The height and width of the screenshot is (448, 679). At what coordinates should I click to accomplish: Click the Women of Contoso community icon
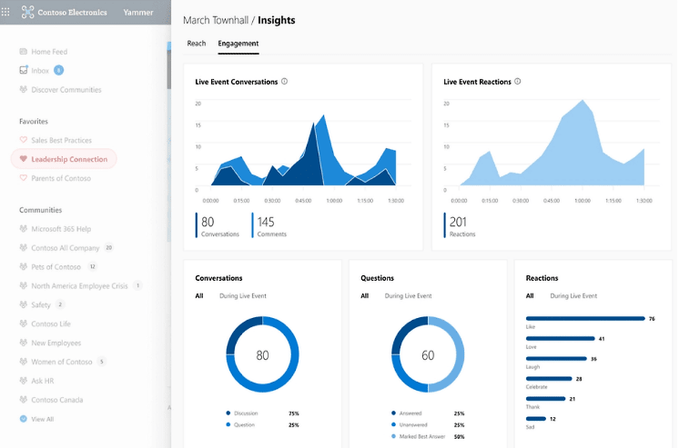[x=24, y=362]
